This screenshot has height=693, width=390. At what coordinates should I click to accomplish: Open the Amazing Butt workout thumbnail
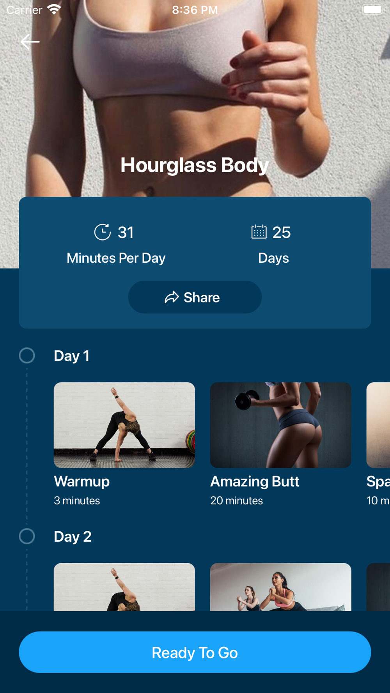pyautogui.click(x=281, y=425)
